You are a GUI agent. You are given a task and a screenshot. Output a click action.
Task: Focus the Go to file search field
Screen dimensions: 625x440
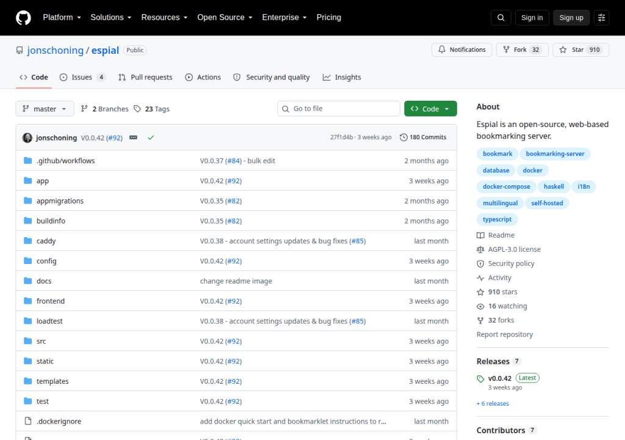(x=338, y=109)
